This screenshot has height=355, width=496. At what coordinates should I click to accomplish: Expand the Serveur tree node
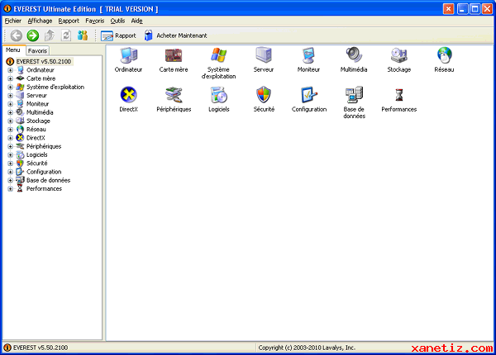click(x=10, y=96)
